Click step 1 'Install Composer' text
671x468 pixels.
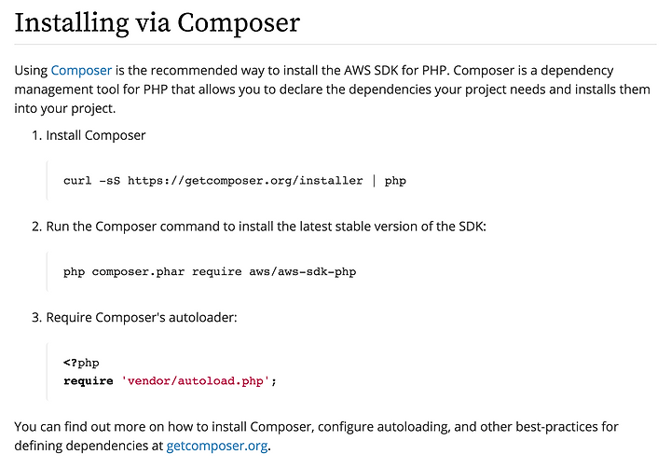(x=95, y=135)
